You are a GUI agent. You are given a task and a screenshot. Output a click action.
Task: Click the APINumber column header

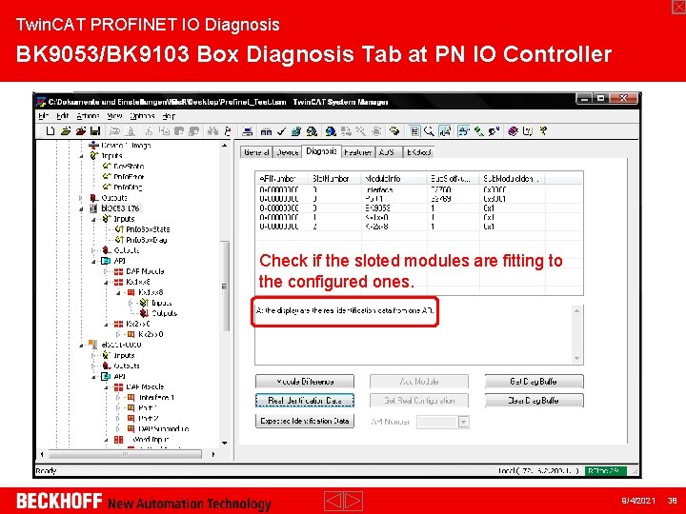tap(283, 178)
